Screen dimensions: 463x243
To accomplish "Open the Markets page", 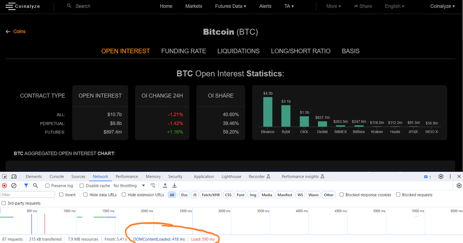I will pos(194,6).
